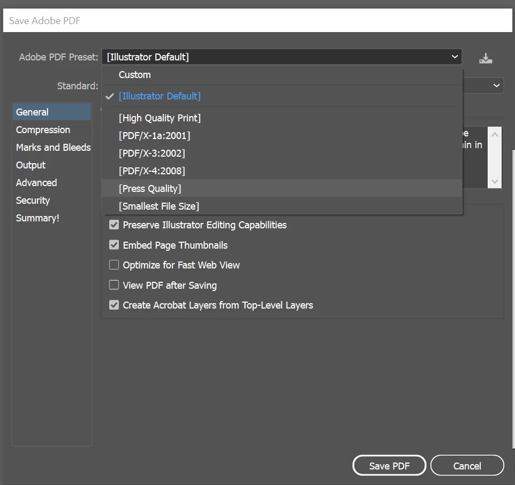The image size is (515, 485).
Task: Click the Cancel button
Action: click(467, 466)
